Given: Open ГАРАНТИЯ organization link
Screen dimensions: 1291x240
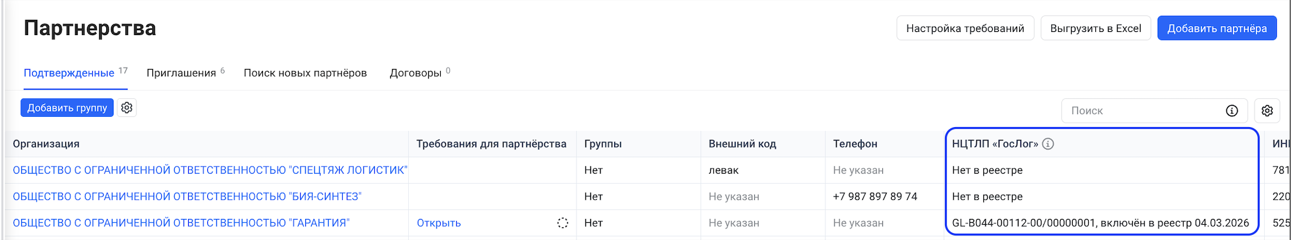Looking at the screenshot, I should click(x=181, y=223).
